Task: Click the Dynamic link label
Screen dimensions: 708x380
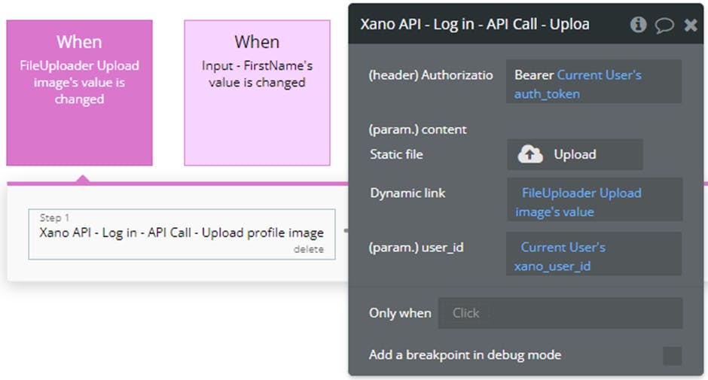Action: click(407, 193)
